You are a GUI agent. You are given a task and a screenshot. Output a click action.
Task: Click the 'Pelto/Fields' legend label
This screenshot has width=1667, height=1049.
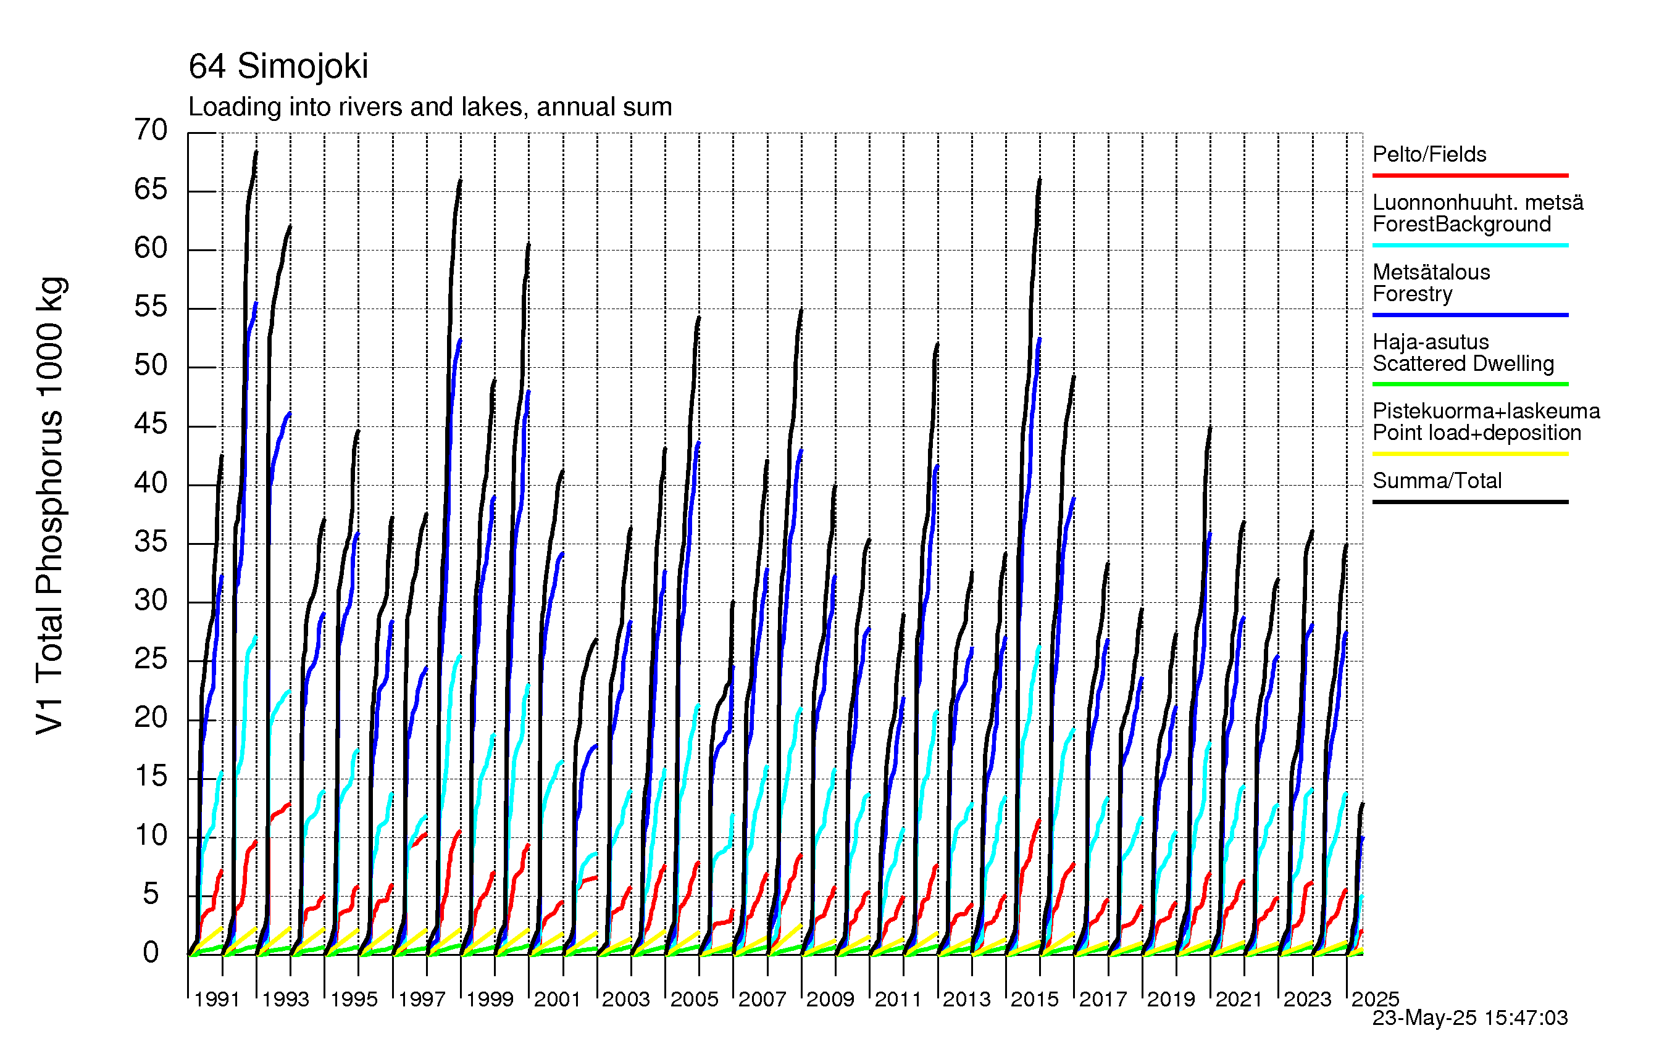tap(1429, 154)
